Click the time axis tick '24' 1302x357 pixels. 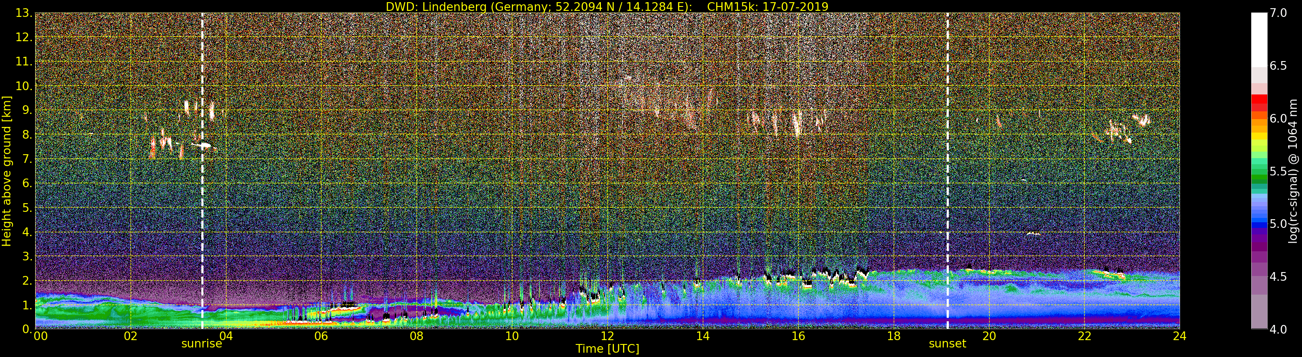[x=1180, y=336]
